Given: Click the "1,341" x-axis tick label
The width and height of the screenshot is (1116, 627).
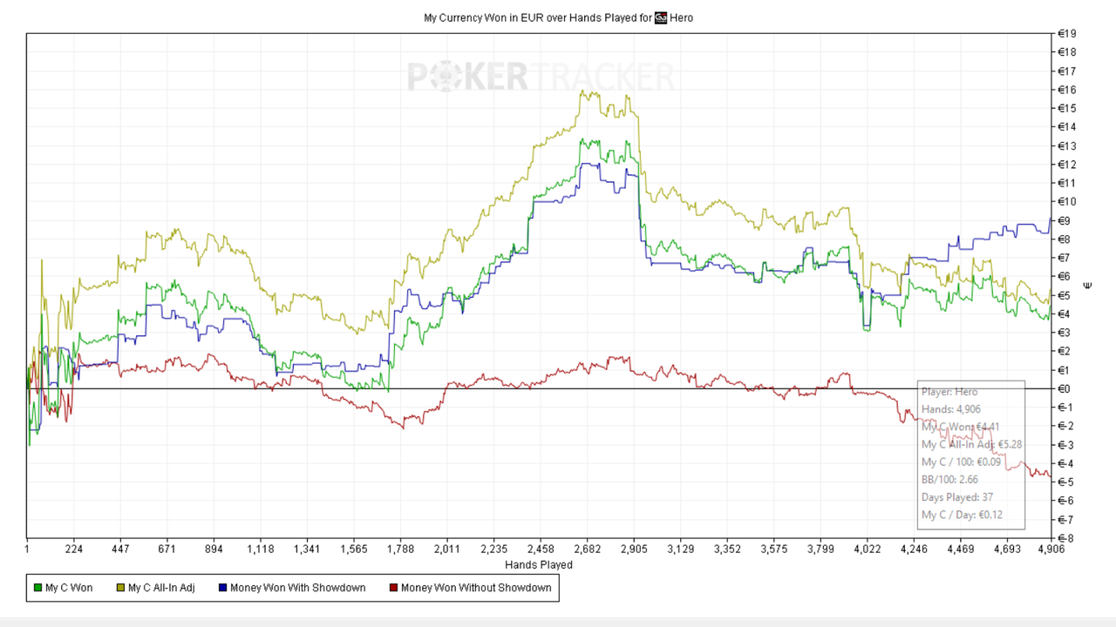Looking at the screenshot, I should [307, 549].
